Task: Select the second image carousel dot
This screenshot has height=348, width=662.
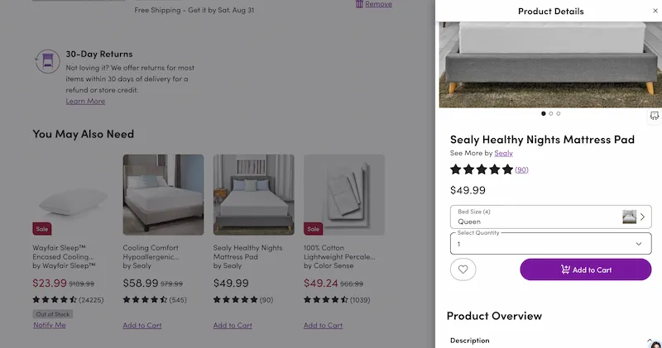Action: click(x=551, y=113)
